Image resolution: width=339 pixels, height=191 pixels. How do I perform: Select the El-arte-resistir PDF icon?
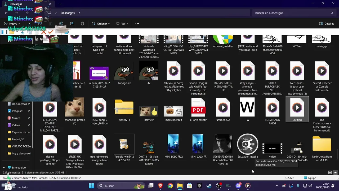click(198, 107)
